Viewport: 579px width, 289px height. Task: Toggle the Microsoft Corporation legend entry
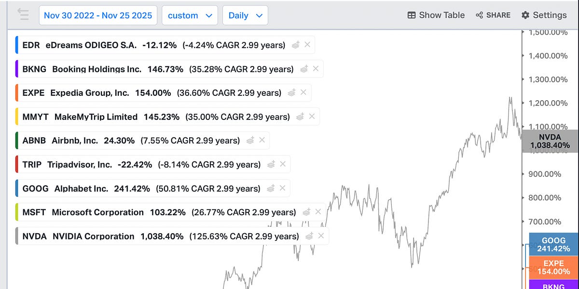pos(97,212)
